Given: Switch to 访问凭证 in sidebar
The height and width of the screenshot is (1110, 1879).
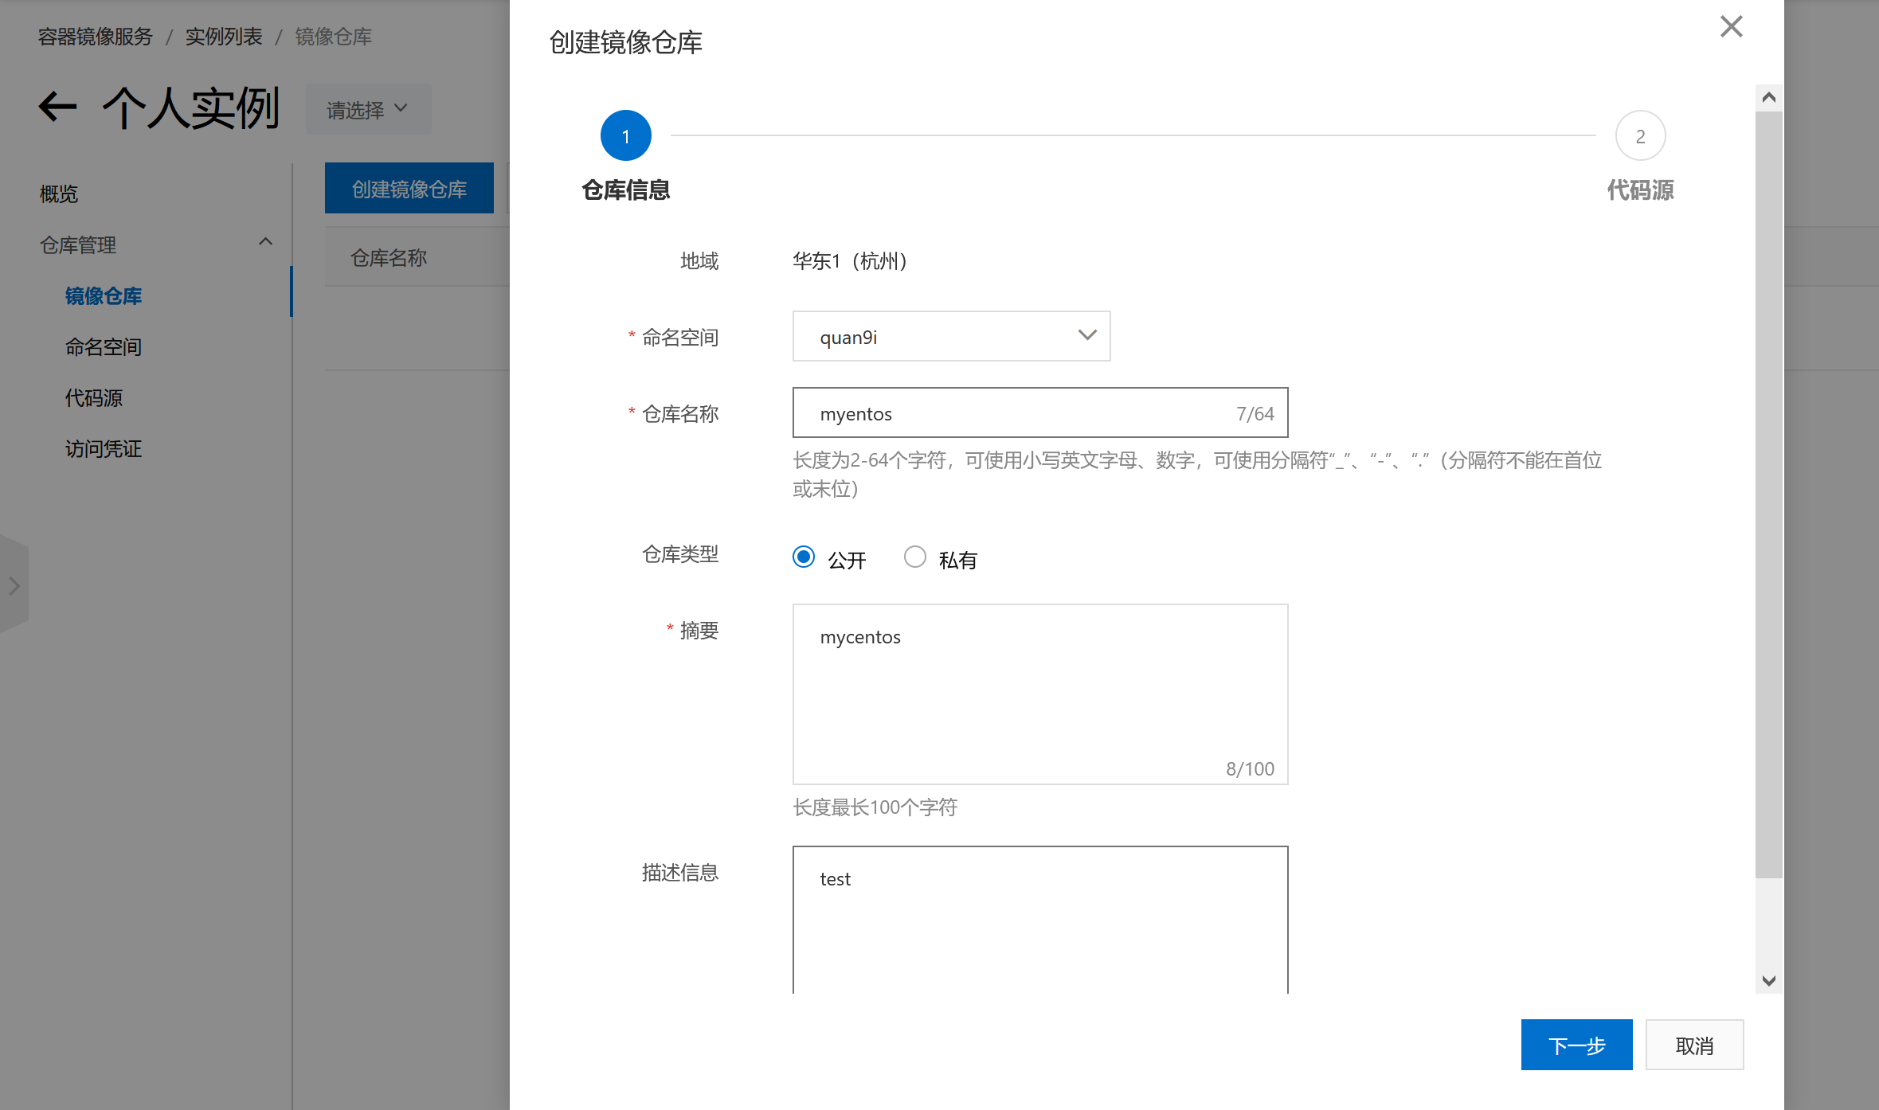Looking at the screenshot, I should point(102,448).
